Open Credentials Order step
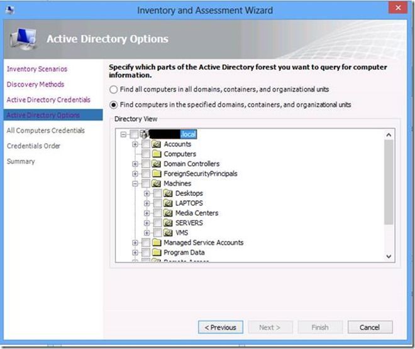 click(33, 146)
